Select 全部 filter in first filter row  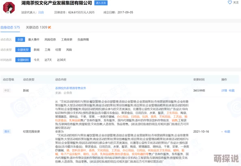pyautogui.click(x=20, y=39)
